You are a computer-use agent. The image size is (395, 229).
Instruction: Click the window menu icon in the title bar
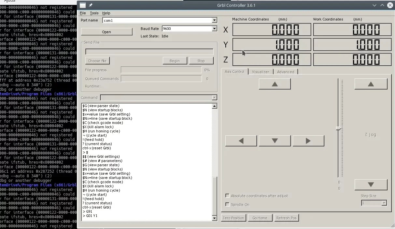coord(83,5)
